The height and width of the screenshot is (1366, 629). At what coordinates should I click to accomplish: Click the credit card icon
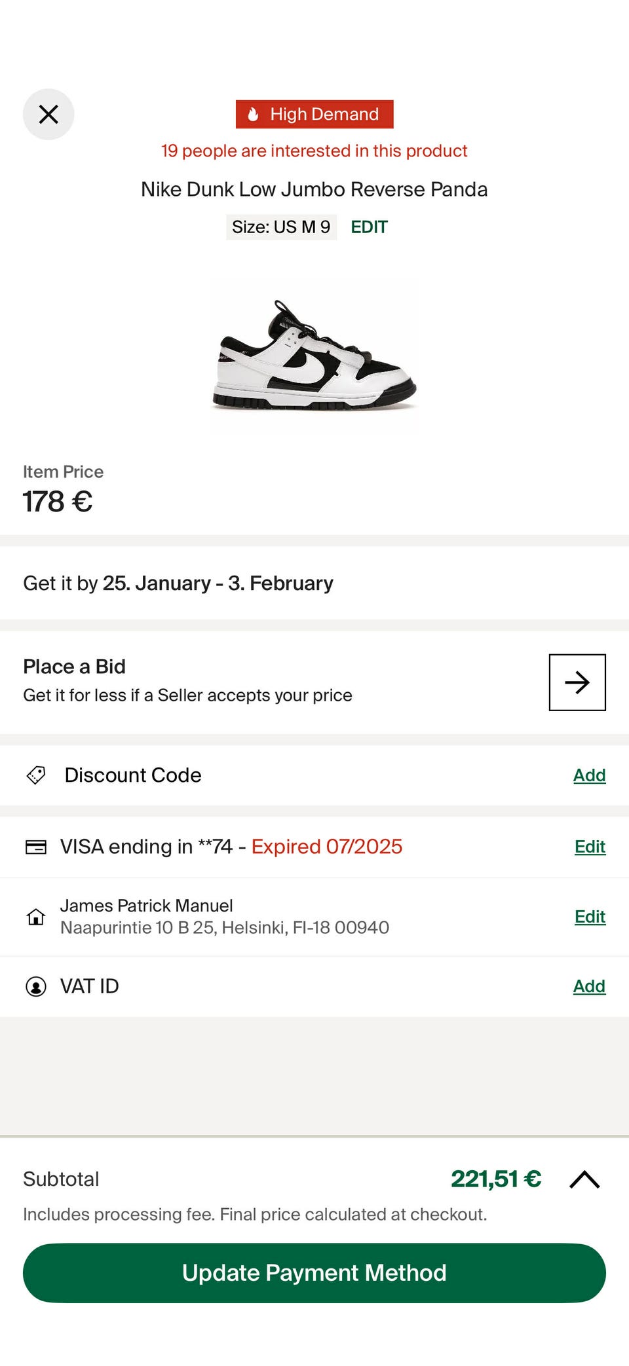[x=36, y=847]
